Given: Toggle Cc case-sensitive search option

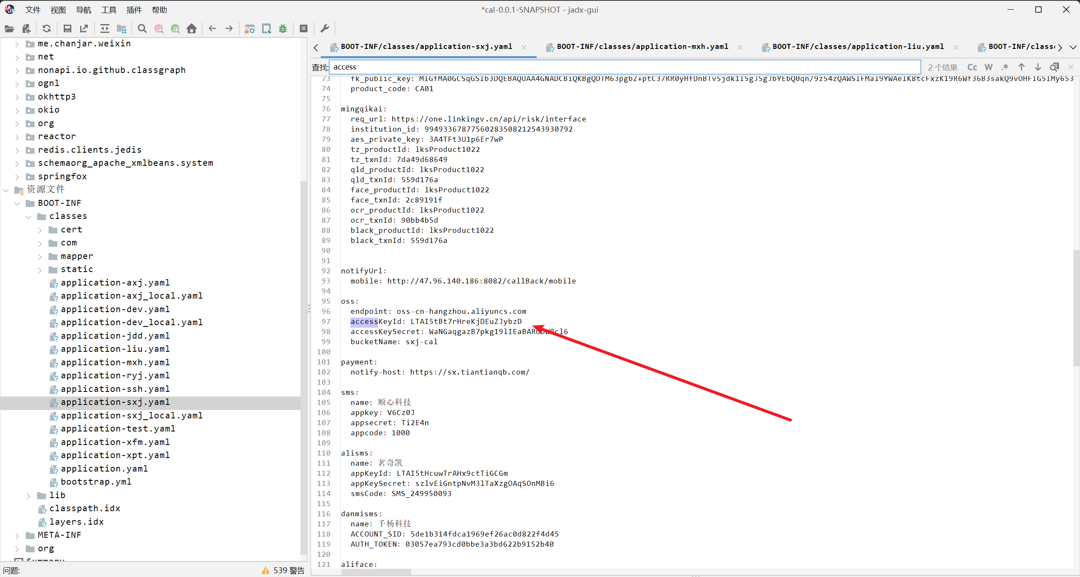Looking at the screenshot, I should coord(972,67).
